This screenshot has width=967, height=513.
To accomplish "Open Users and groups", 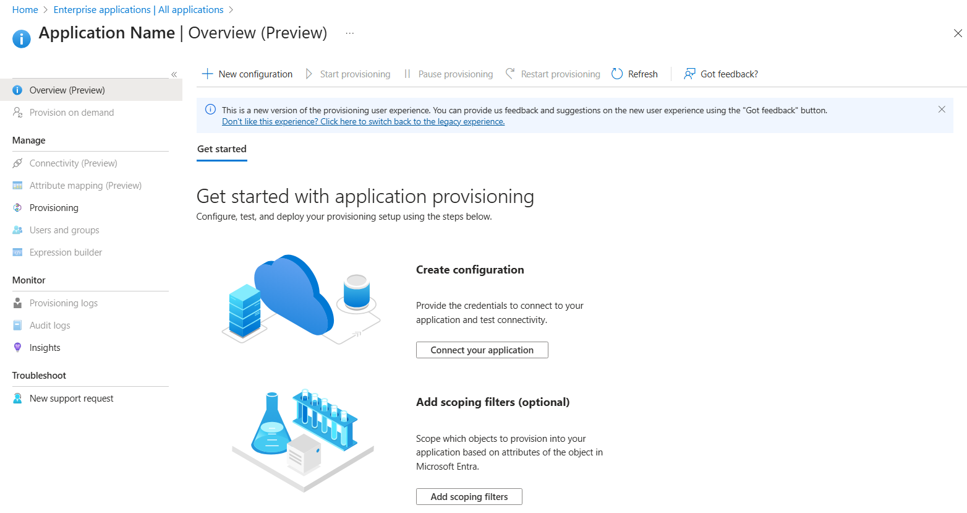I will click(64, 230).
